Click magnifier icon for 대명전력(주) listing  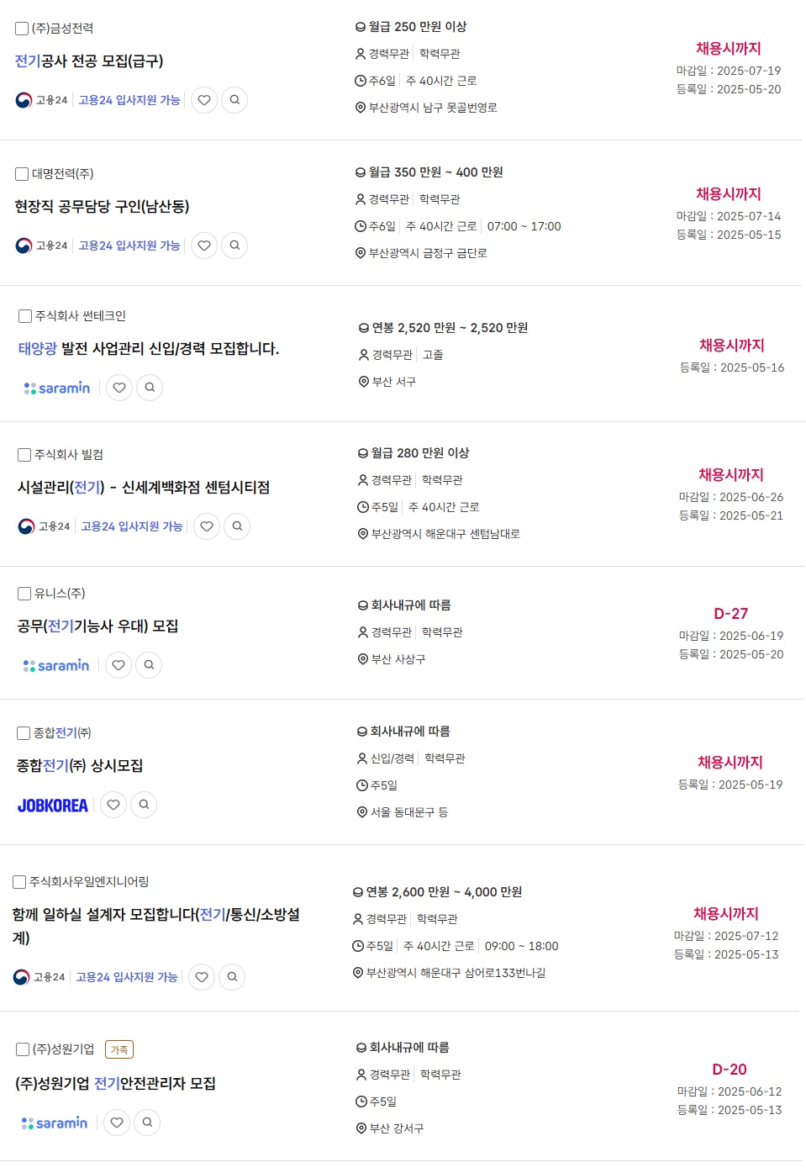(x=234, y=246)
